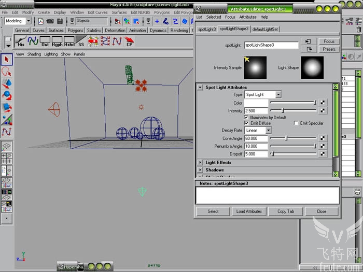Click the Close button at bottom

coord(322,211)
